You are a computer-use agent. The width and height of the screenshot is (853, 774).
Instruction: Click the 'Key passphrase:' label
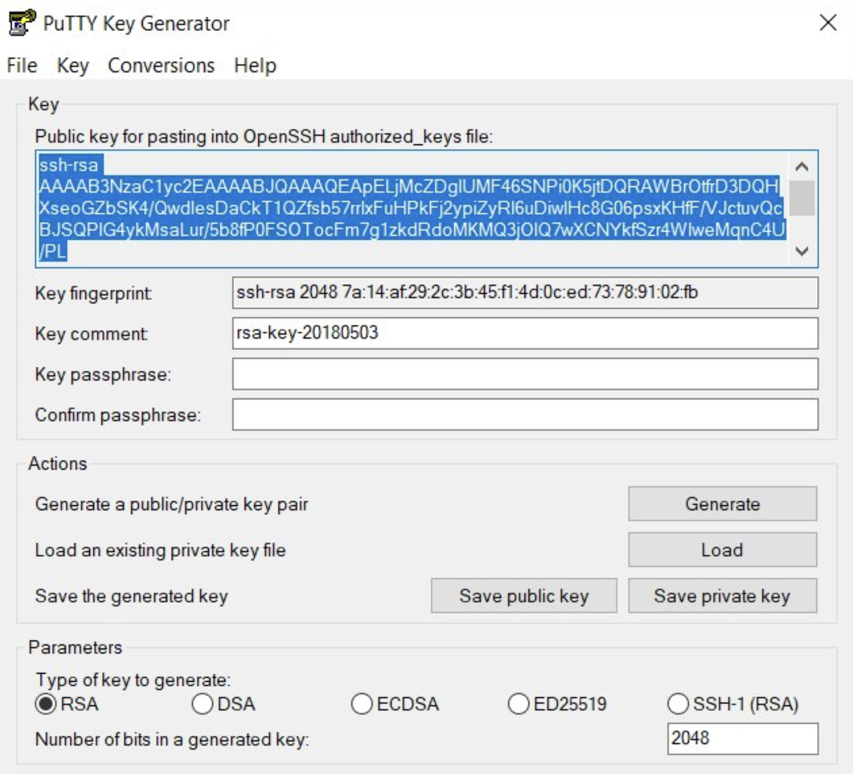click(103, 374)
